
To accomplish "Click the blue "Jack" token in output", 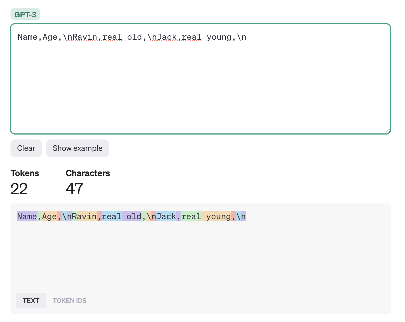I will [166, 216].
